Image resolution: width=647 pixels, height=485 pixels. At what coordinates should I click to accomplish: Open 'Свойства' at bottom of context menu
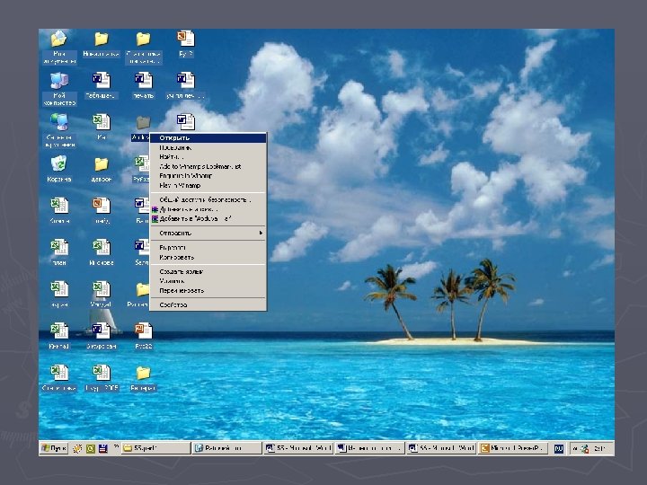pos(173,304)
